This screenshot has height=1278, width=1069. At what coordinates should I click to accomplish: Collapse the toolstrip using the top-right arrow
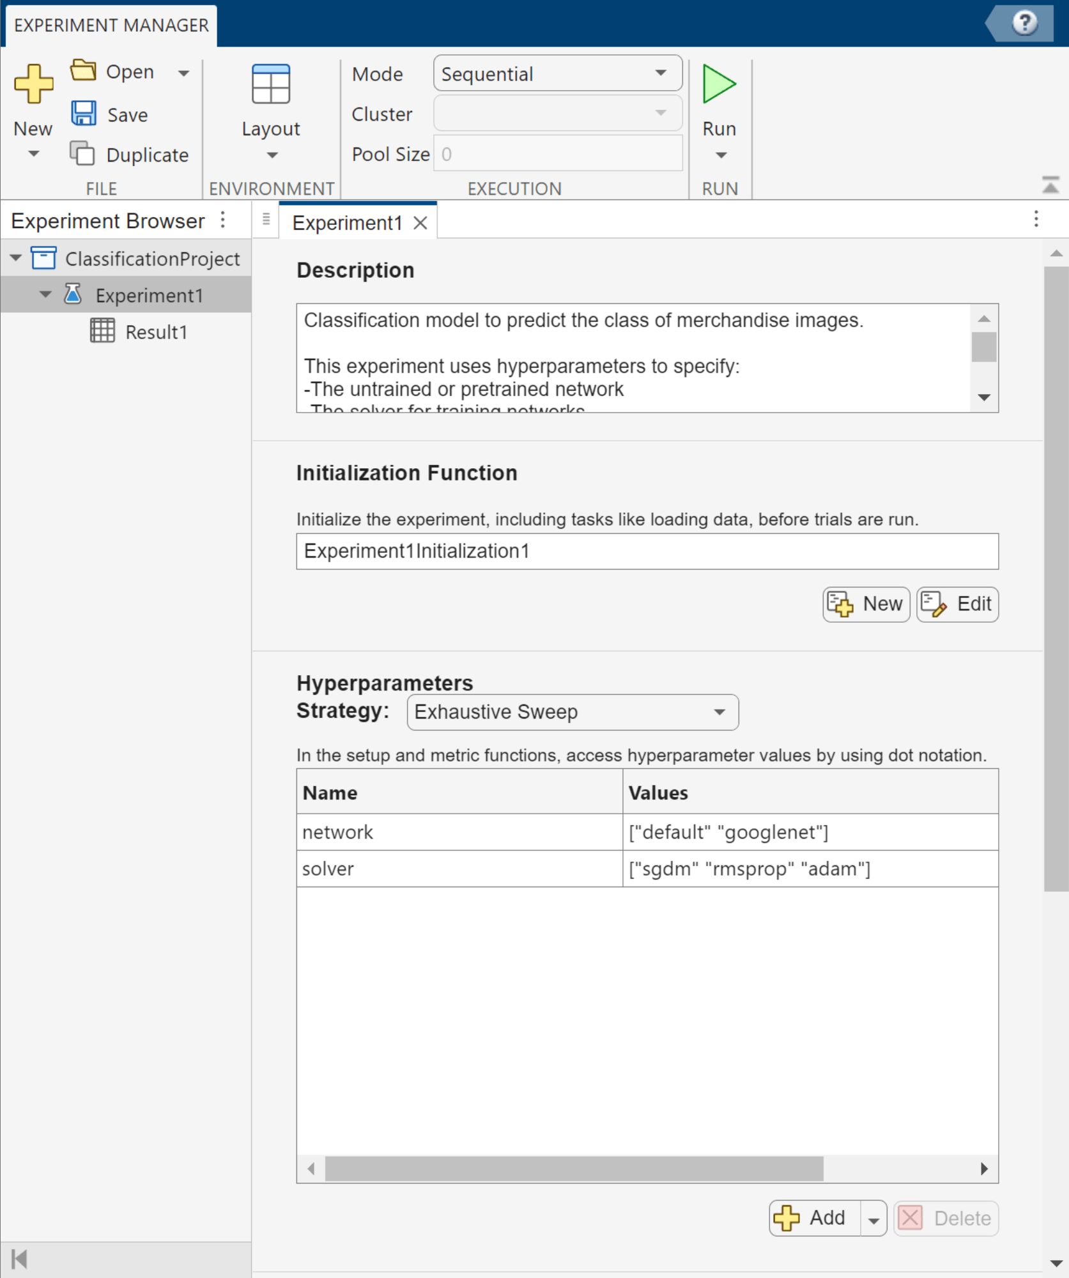pos(1050,184)
